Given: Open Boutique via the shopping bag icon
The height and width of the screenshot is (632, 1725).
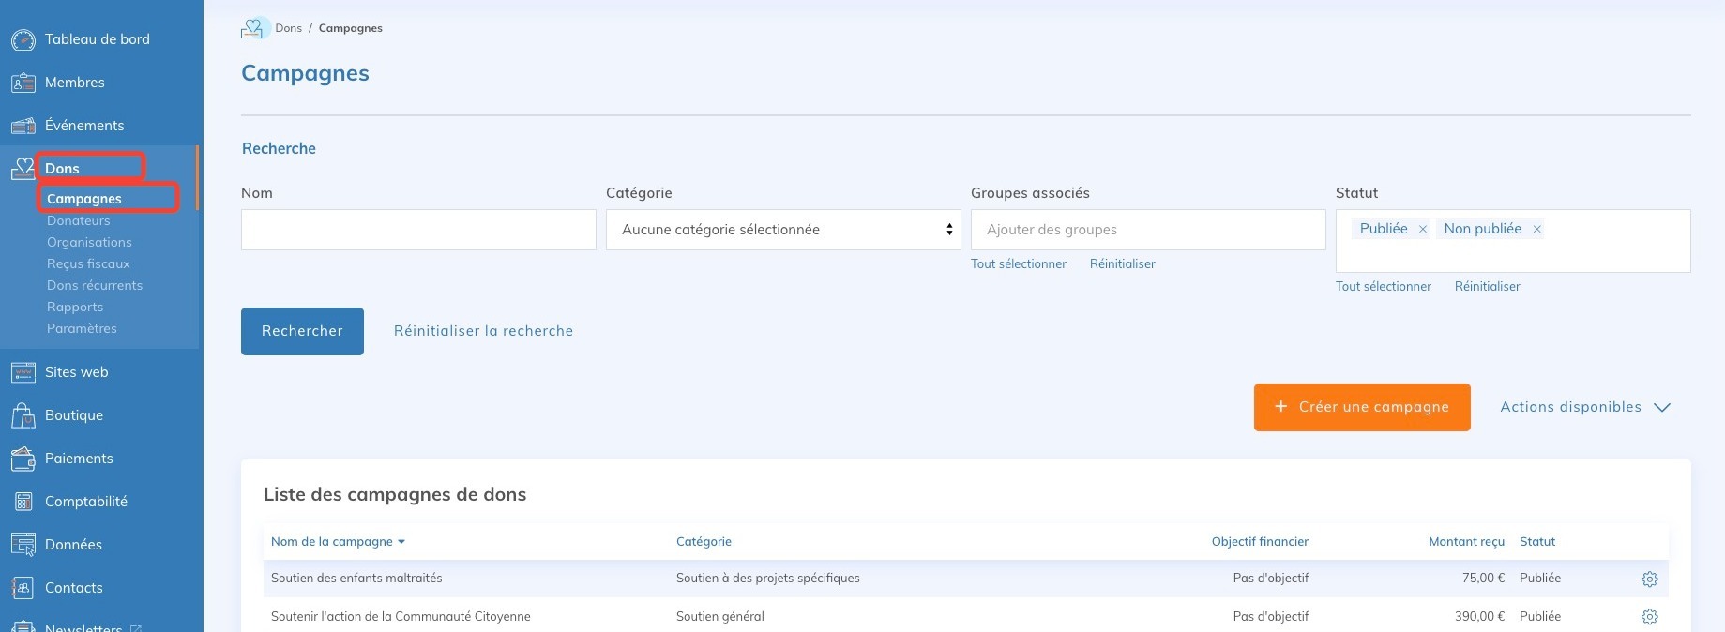Looking at the screenshot, I should pyautogui.click(x=23, y=415).
